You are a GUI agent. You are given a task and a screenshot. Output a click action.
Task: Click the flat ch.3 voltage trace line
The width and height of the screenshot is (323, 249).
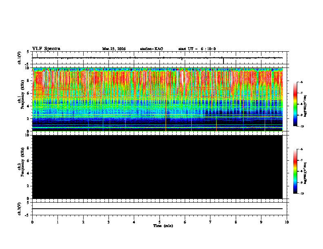coord(157,209)
